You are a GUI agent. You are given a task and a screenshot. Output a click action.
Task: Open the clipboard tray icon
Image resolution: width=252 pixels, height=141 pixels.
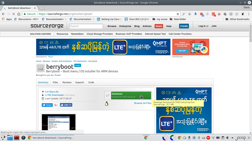223,138
